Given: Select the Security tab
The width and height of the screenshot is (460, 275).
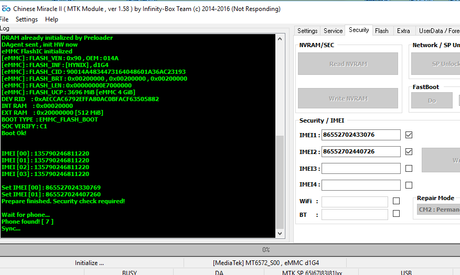Looking at the screenshot, I should tap(359, 30).
